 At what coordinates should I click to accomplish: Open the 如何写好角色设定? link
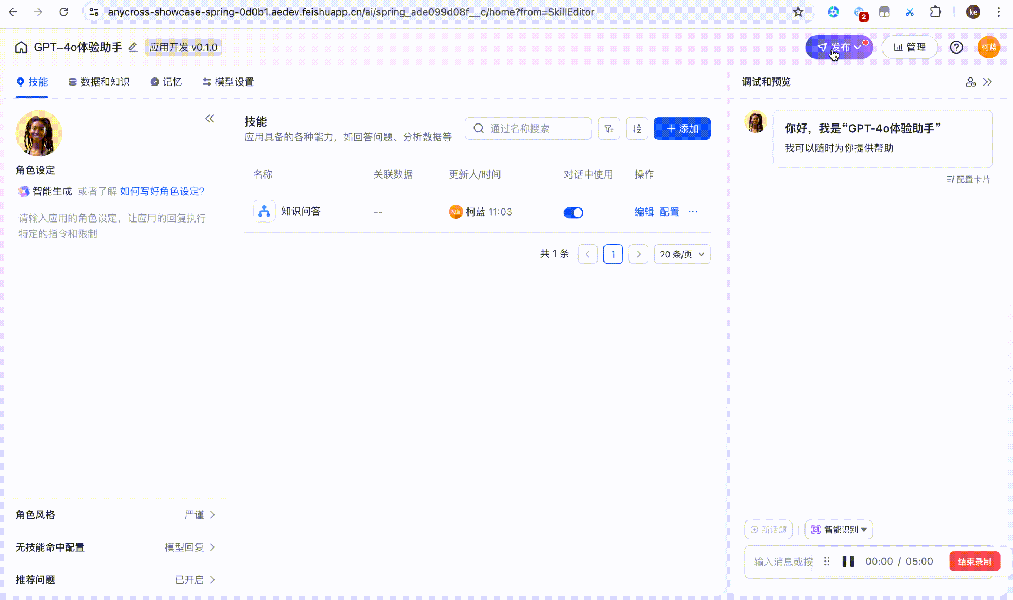pyautogui.click(x=163, y=192)
